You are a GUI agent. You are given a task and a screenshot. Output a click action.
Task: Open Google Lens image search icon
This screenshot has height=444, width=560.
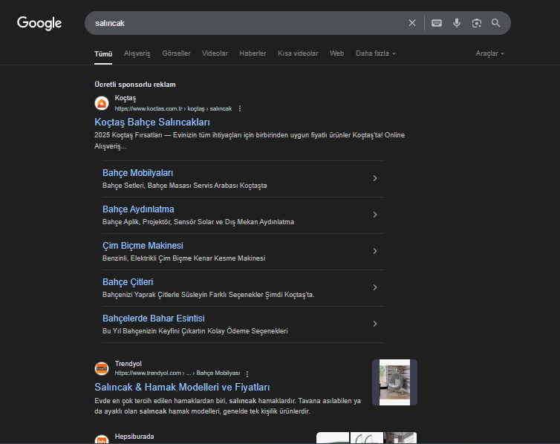coord(476,23)
